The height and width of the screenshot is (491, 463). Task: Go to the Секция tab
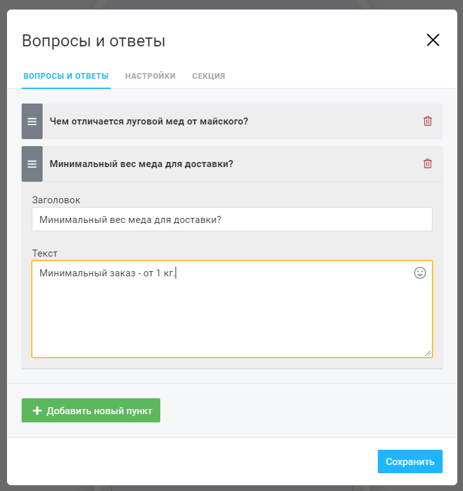[209, 76]
